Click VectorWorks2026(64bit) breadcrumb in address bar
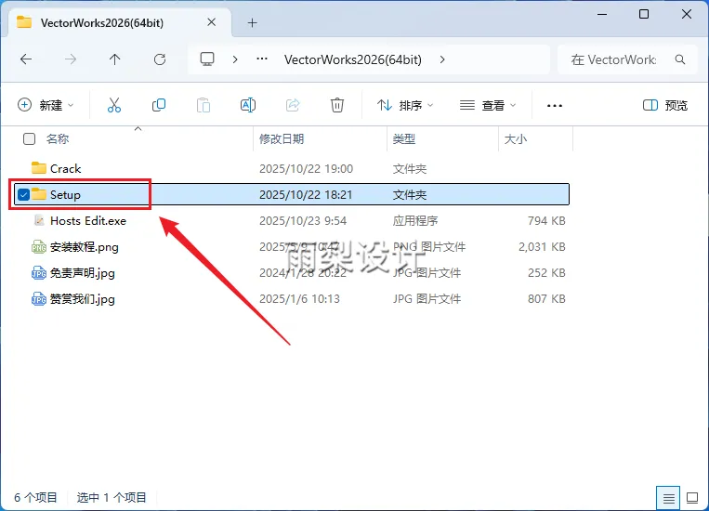 353,59
